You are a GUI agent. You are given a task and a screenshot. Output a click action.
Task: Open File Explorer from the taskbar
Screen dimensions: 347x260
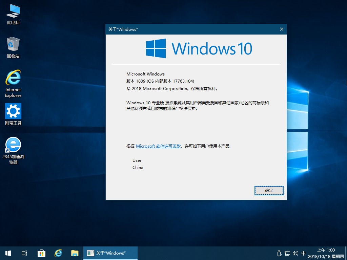click(75, 253)
